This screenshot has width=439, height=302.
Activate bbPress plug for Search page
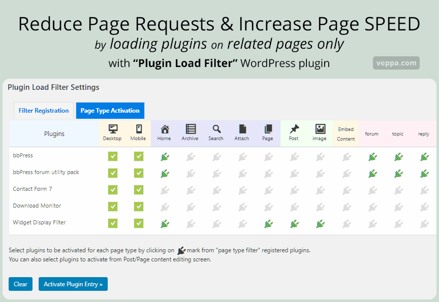coord(216,157)
